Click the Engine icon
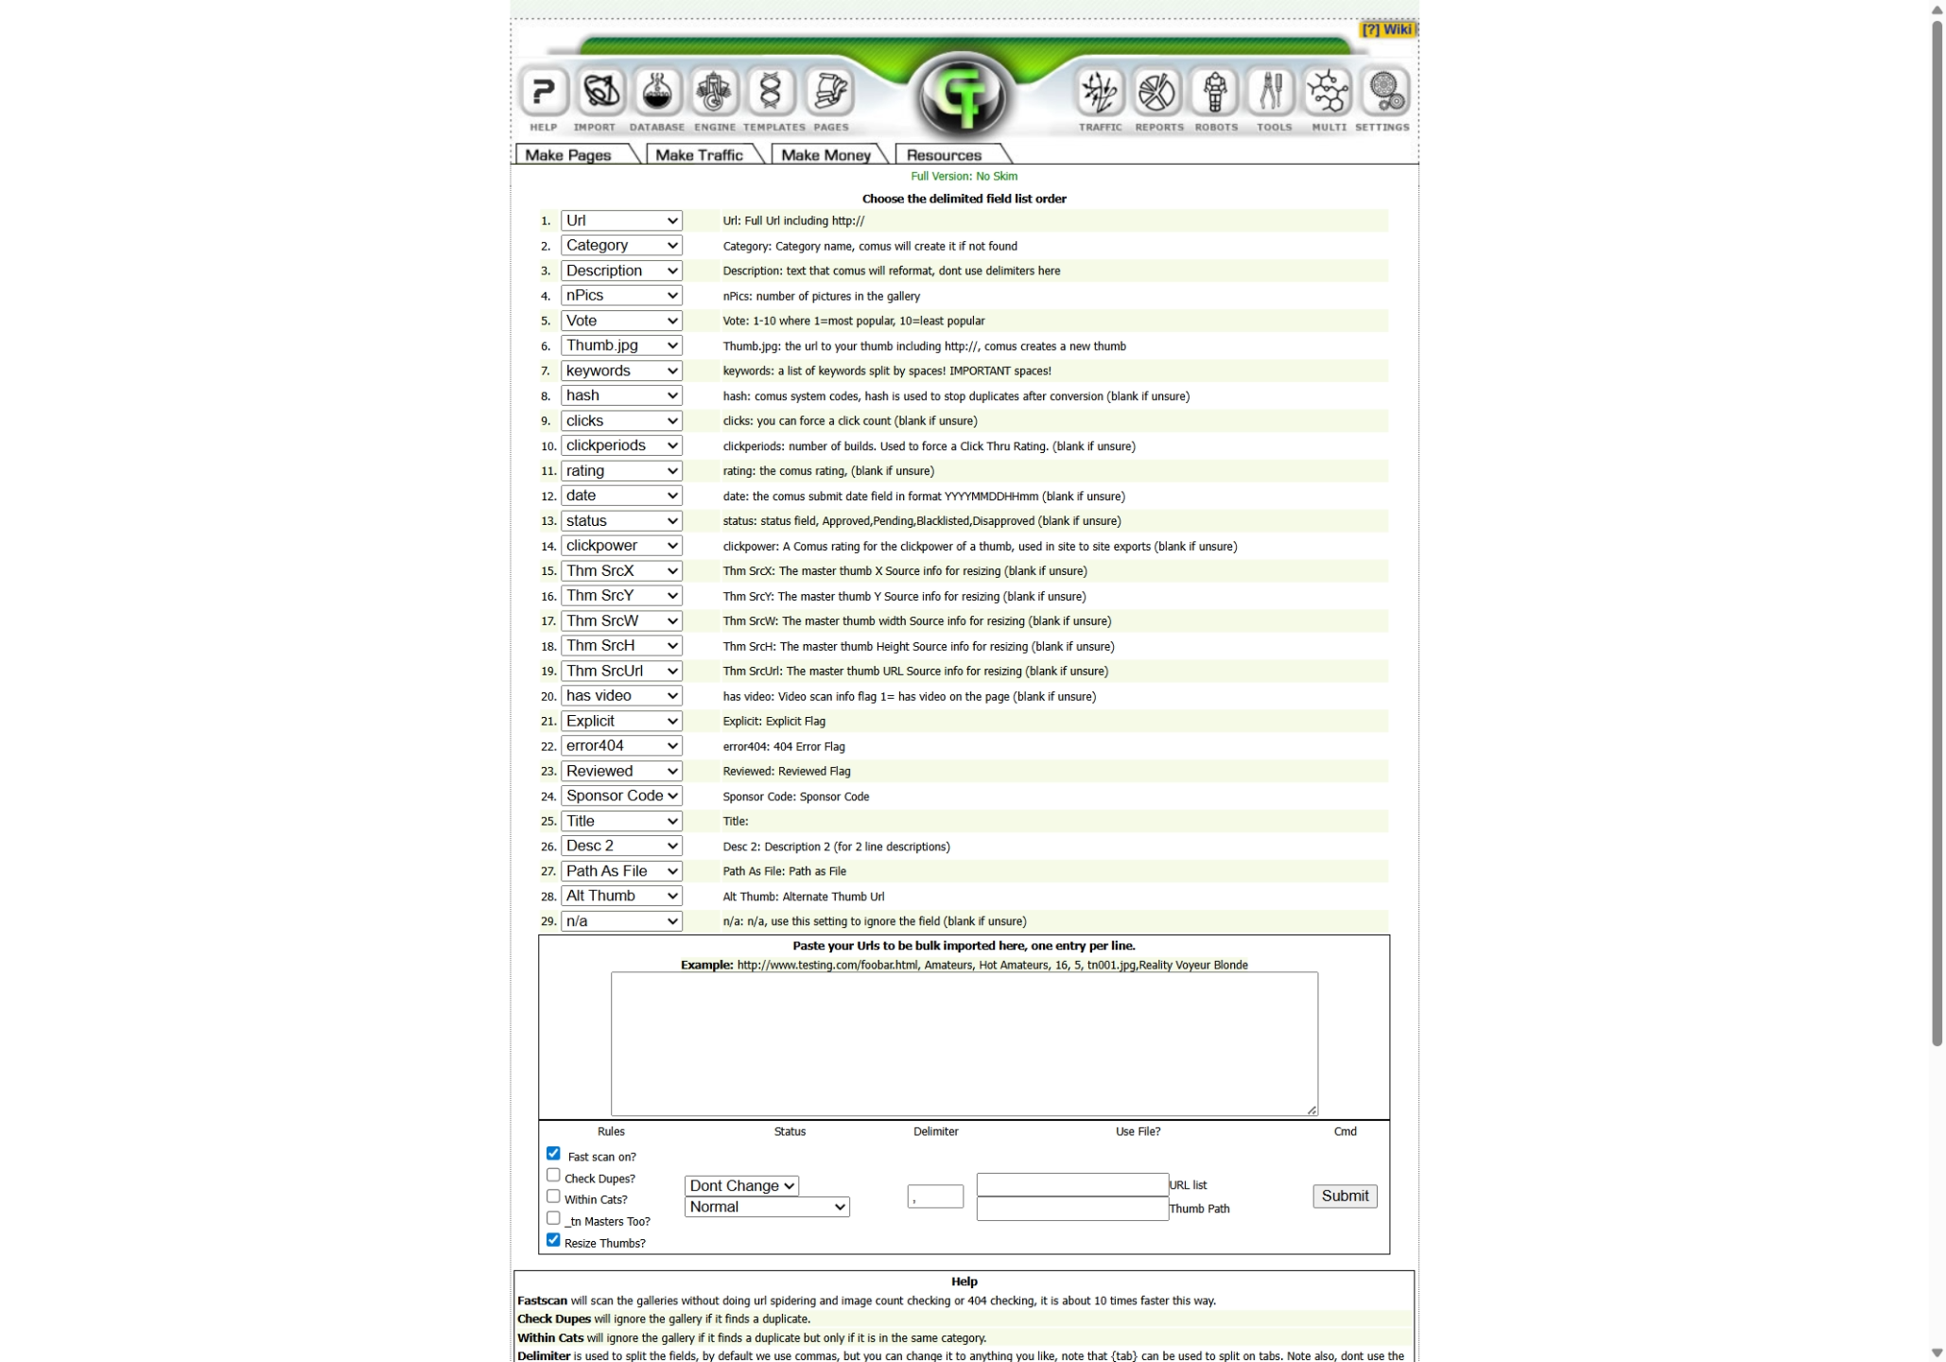This screenshot has width=1946, height=1362. [x=715, y=92]
